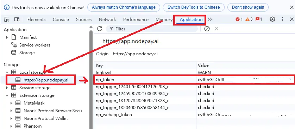The width and height of the screenshot is (295, 129).
Task: Click the Session storage table icon
Action: pos(14,87)
